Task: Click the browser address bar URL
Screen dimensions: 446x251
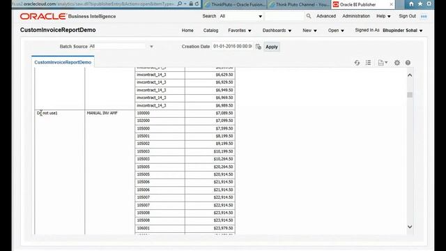Action: click(x=94, y=4)
